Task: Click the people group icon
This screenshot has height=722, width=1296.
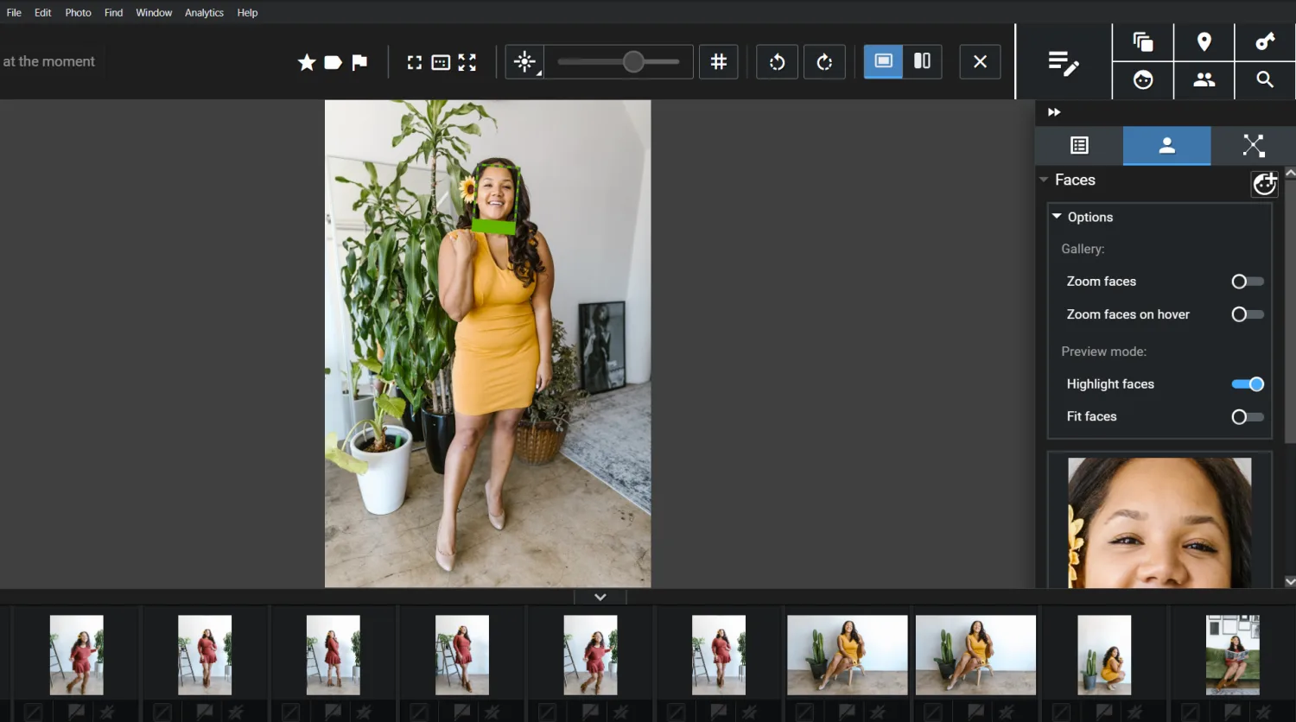Action: pyautogui.click(x=1204, y=79)
